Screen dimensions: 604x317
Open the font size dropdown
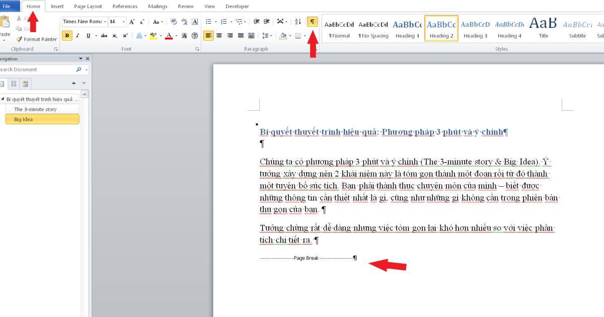[x=124, y=22]
